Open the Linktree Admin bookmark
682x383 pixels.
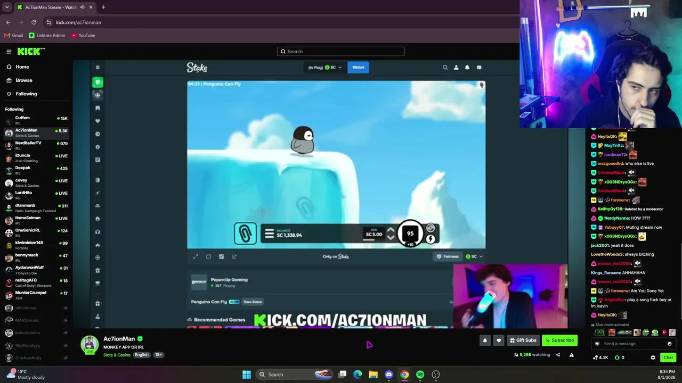(x=47, y=36)
